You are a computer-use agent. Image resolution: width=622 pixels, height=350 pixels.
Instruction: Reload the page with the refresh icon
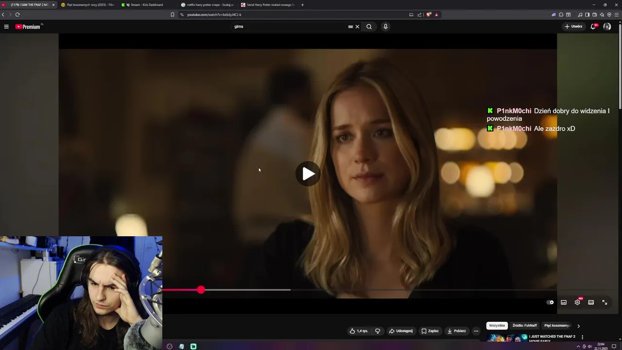17,15
